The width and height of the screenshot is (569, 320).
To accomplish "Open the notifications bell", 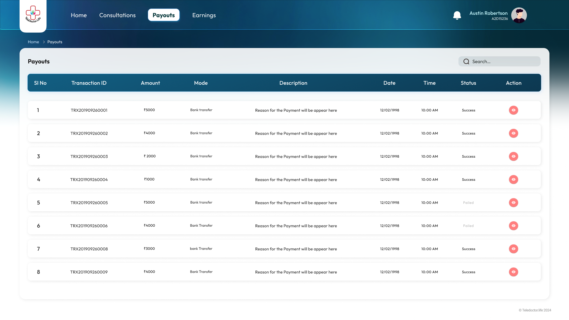I will pos(457,15).
